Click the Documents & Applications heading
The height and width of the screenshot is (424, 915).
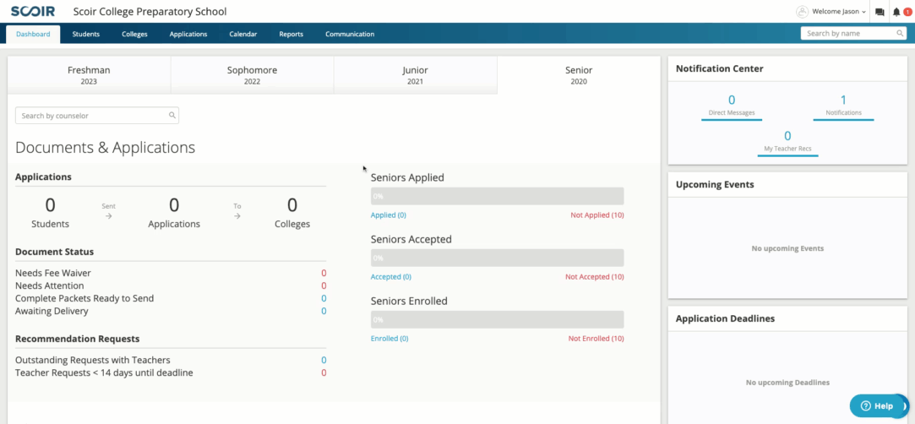tap(105, 148)
